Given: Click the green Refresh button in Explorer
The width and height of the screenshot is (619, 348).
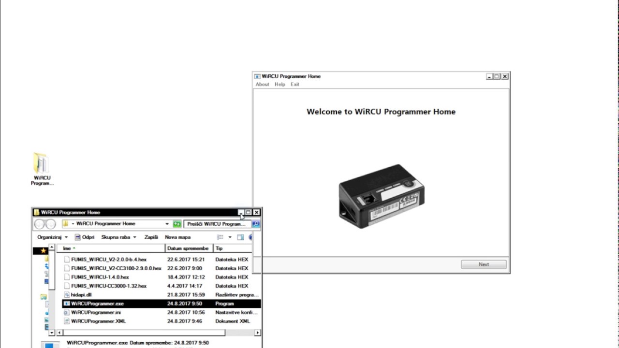Looking at the screenshot, I should [177, 224].
